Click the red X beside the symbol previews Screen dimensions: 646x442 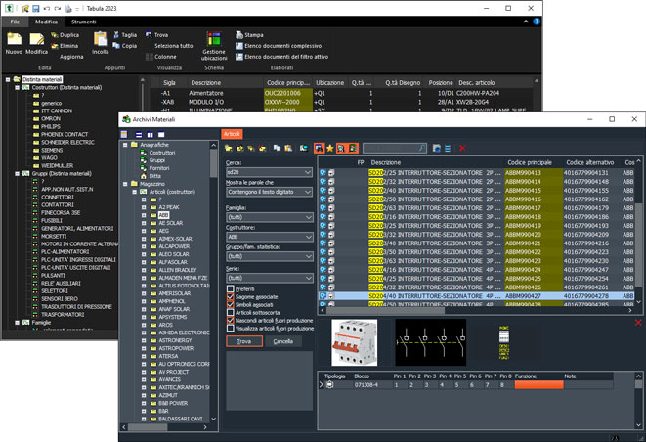tap(638, 323)
